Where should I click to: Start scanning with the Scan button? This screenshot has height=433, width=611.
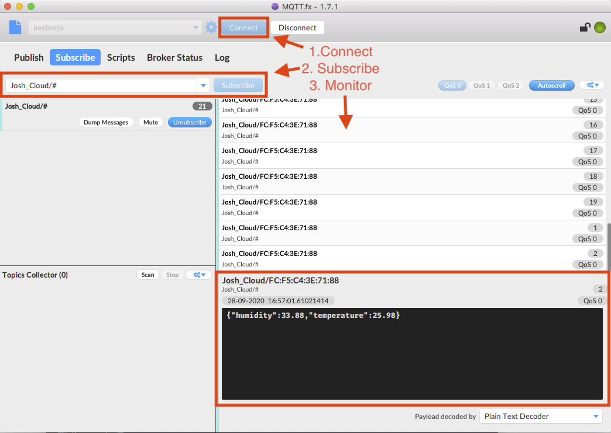click(147, 275)
